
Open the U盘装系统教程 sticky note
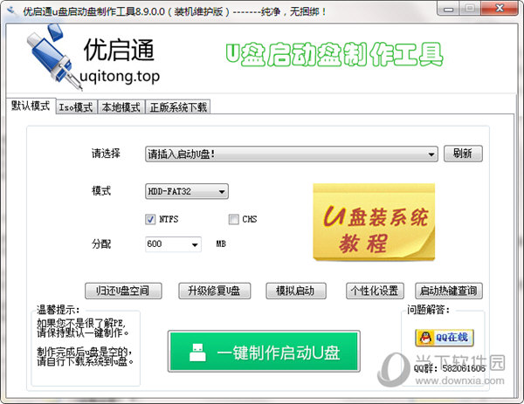tap(374, 222)
